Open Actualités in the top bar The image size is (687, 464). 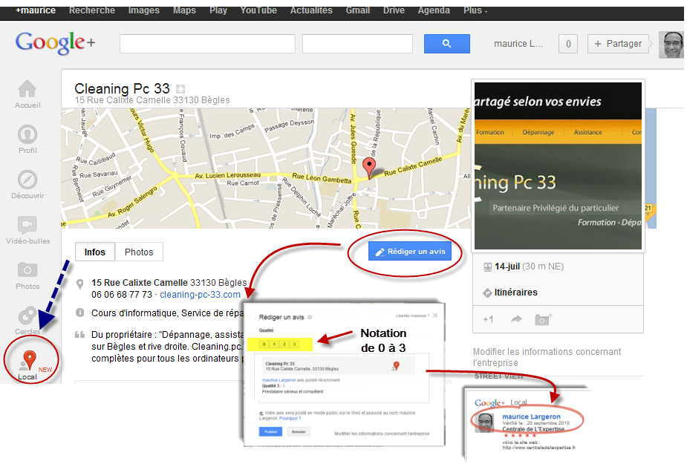click(x=311, y=10)
